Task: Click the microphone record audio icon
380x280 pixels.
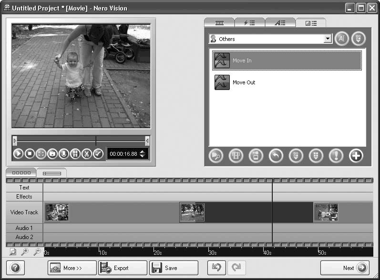Action: pyautogui.click(x=63, y=154)
